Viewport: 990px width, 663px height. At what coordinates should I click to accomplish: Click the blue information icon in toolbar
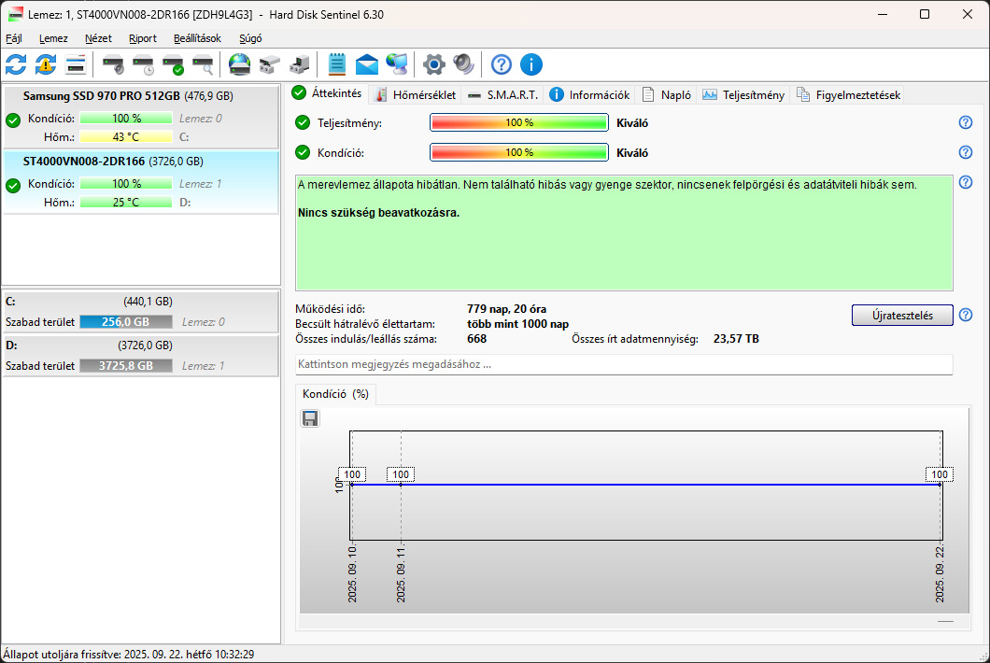tap(531, 64)
